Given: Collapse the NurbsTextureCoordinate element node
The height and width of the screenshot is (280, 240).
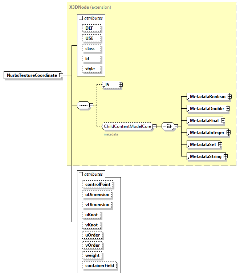Looking at the screenshot, I should click(x=61, y=75).
